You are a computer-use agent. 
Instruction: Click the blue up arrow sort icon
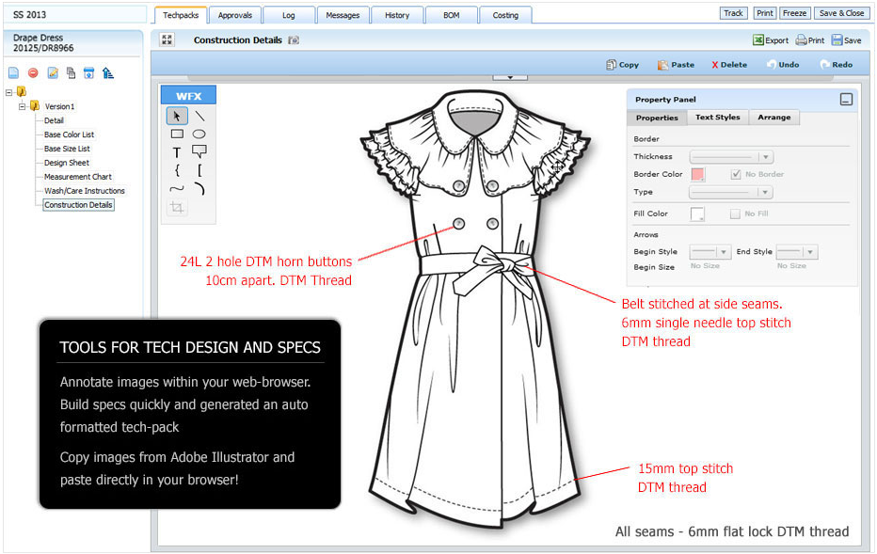tap(108, 73)
